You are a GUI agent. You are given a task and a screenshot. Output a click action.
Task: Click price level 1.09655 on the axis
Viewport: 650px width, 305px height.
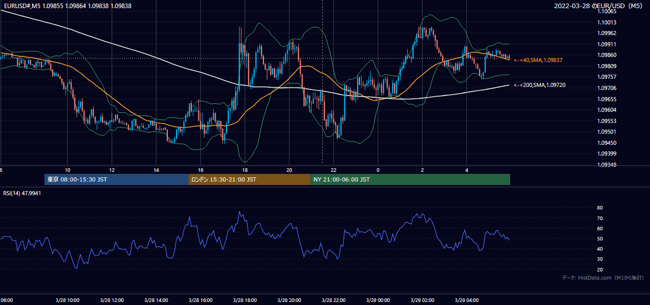(x=606, y=99)
